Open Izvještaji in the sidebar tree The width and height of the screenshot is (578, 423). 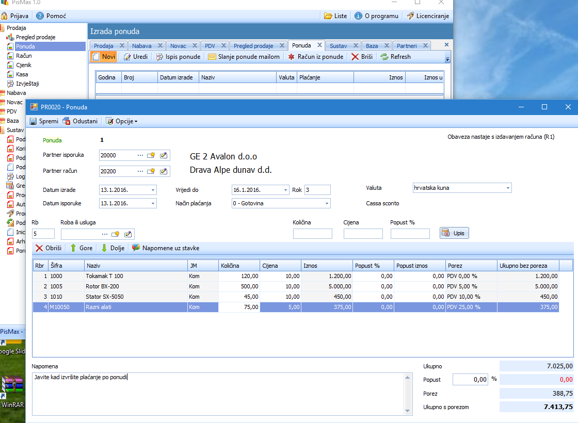point(27,84)
